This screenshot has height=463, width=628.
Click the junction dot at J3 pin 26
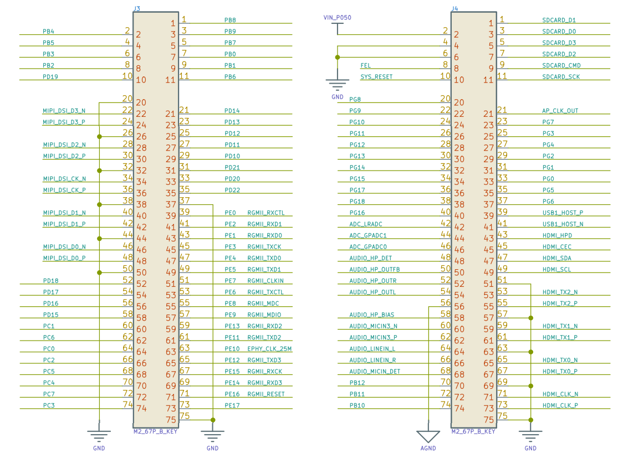tap(99, 136)
